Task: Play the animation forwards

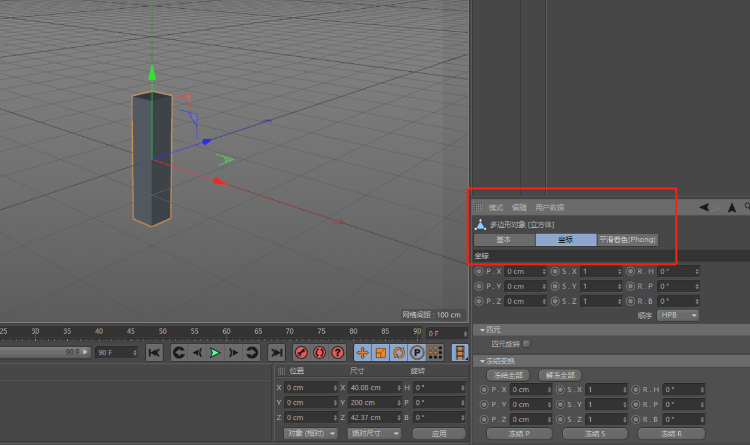Action: 215,352
